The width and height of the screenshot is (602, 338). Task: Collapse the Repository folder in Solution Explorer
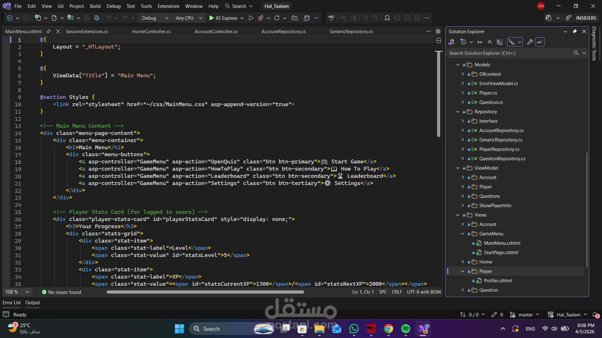click(x=458, y=112)
